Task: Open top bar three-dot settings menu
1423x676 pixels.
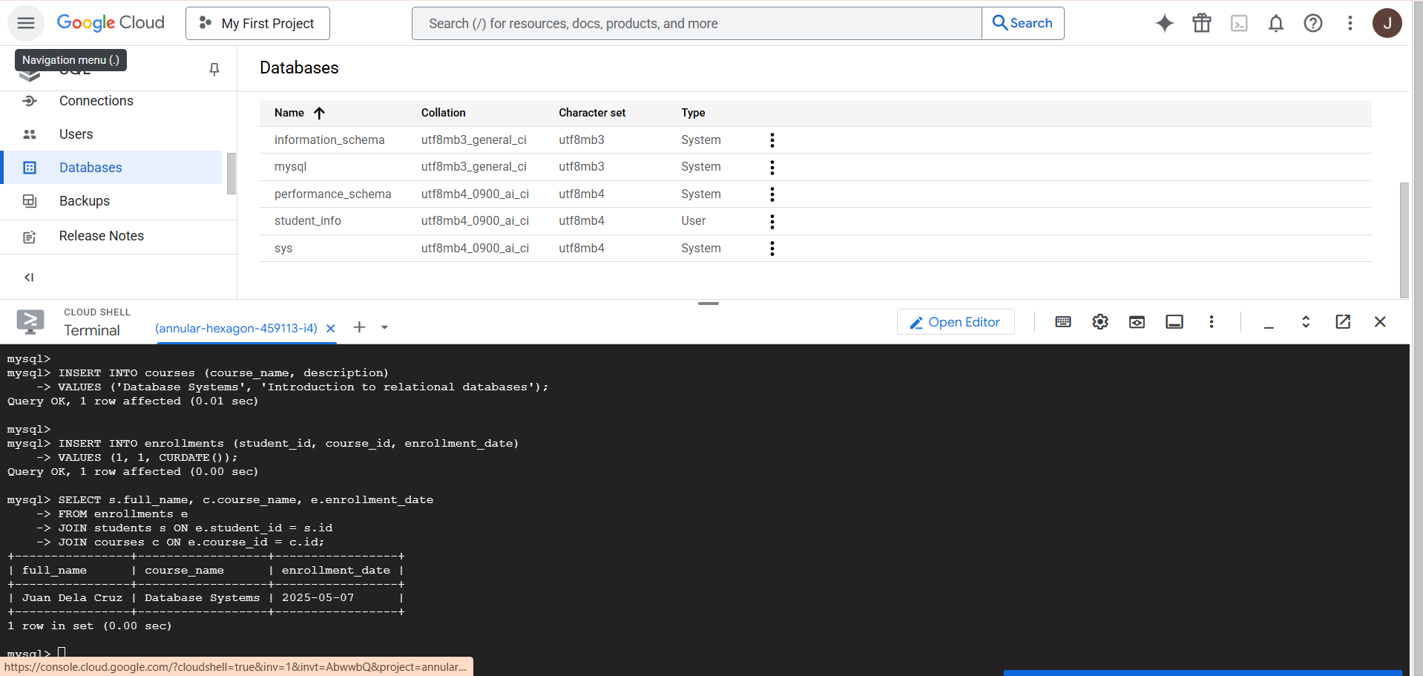Action: (1350, 24)
